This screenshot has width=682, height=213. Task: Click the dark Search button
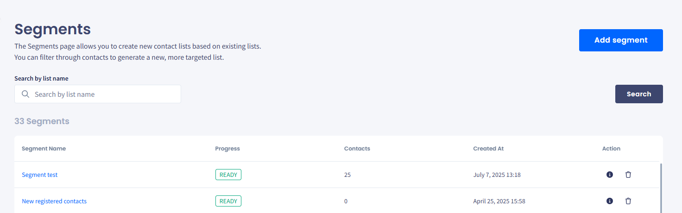tap(639, 94)
